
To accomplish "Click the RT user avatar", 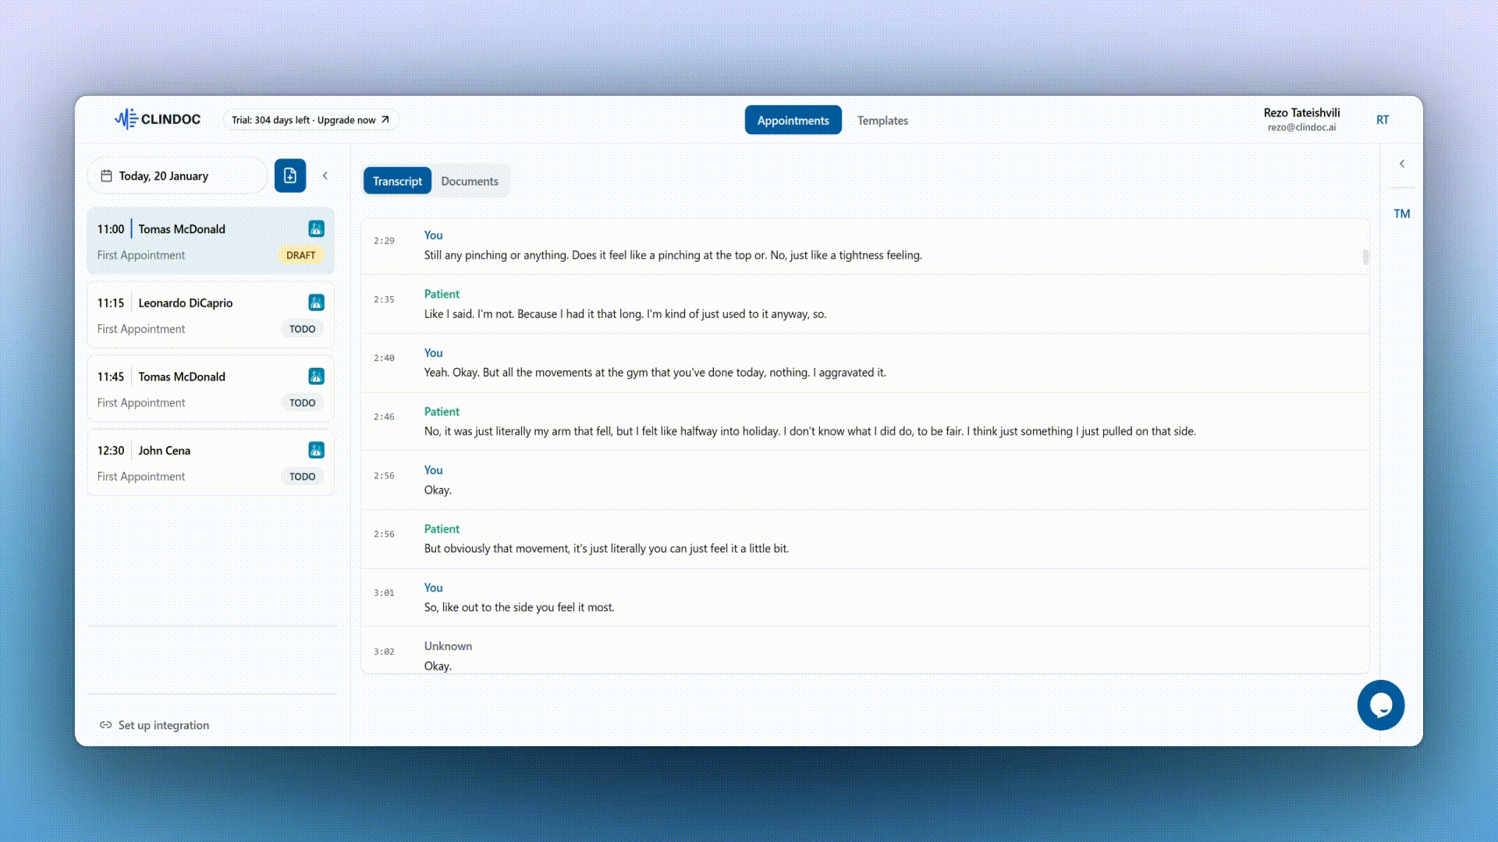I will tap(1382, 120).
